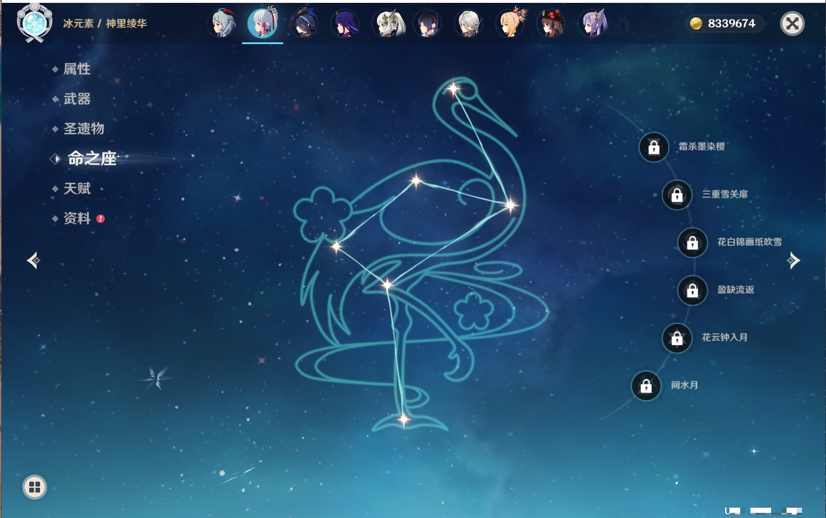Pick the short silver-haired avatar left of Yoimiya
The width and height of the screenshot is (826, 518).
coord(469,23)
